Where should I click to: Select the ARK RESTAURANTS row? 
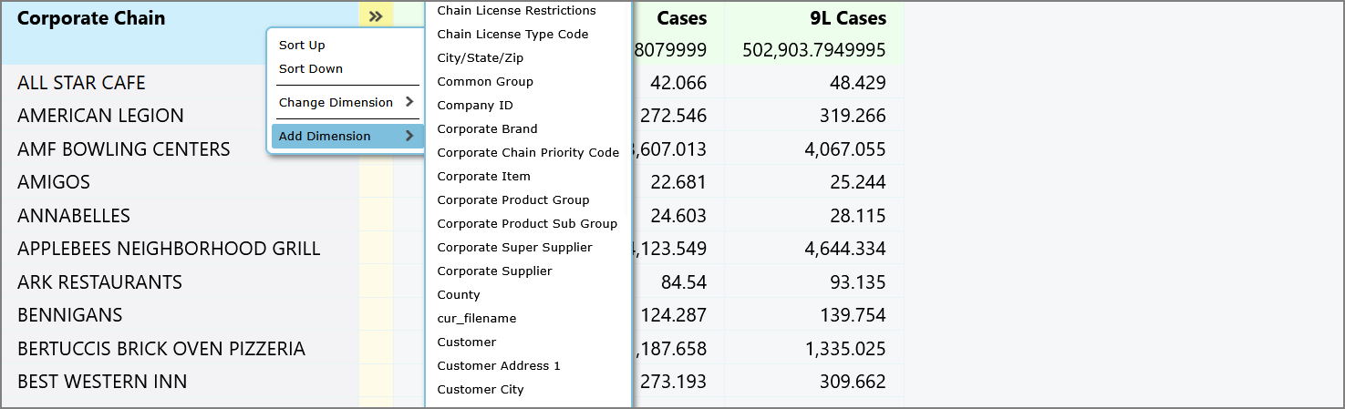[x=99, y=282]
